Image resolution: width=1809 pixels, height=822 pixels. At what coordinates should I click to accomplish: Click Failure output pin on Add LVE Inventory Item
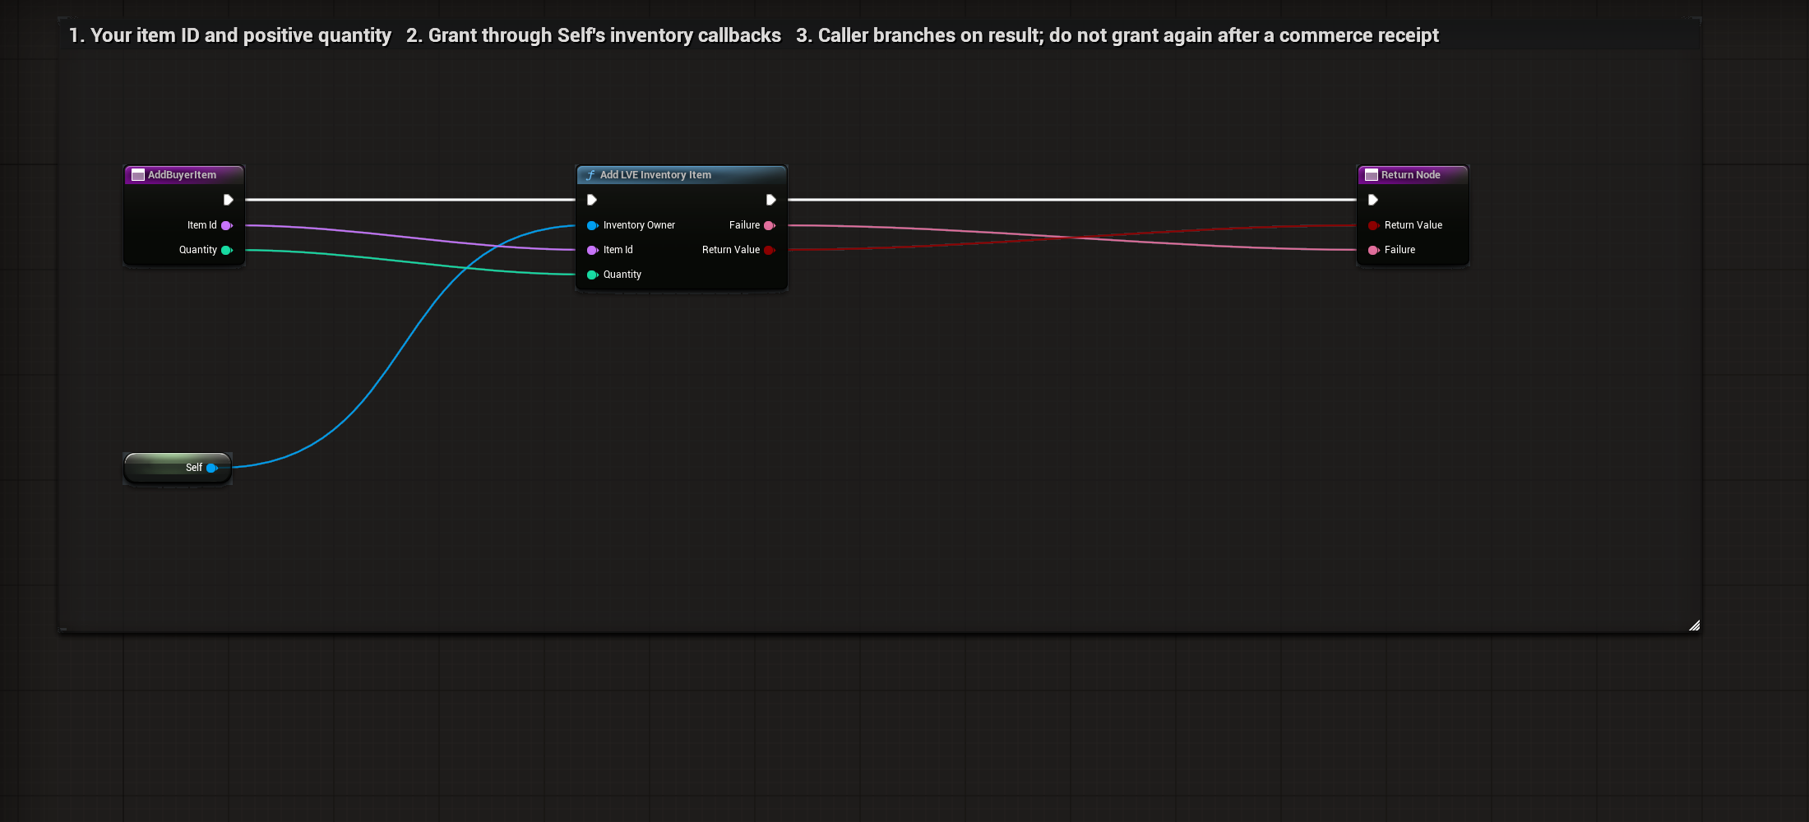(x=770, y=225)
